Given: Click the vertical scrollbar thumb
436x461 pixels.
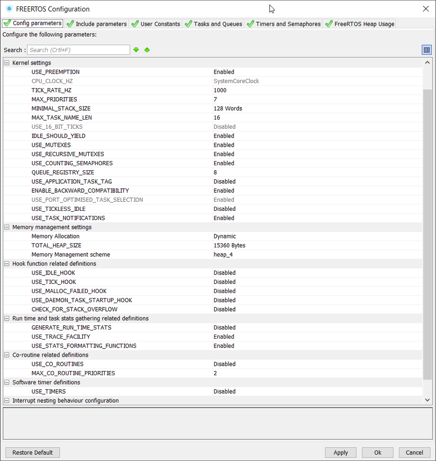Looking at the screenshot, I should [x=427, y=234].
